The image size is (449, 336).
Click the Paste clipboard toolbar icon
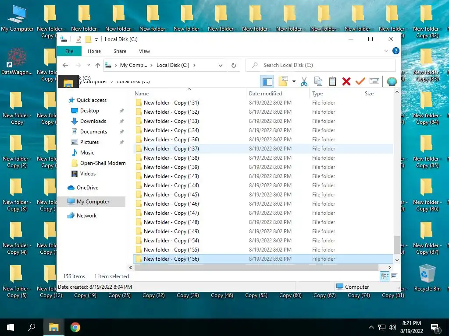point(332,82)
